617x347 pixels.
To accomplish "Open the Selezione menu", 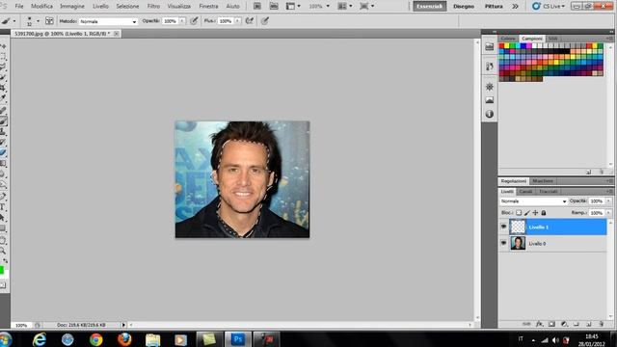I will (127, 7).
